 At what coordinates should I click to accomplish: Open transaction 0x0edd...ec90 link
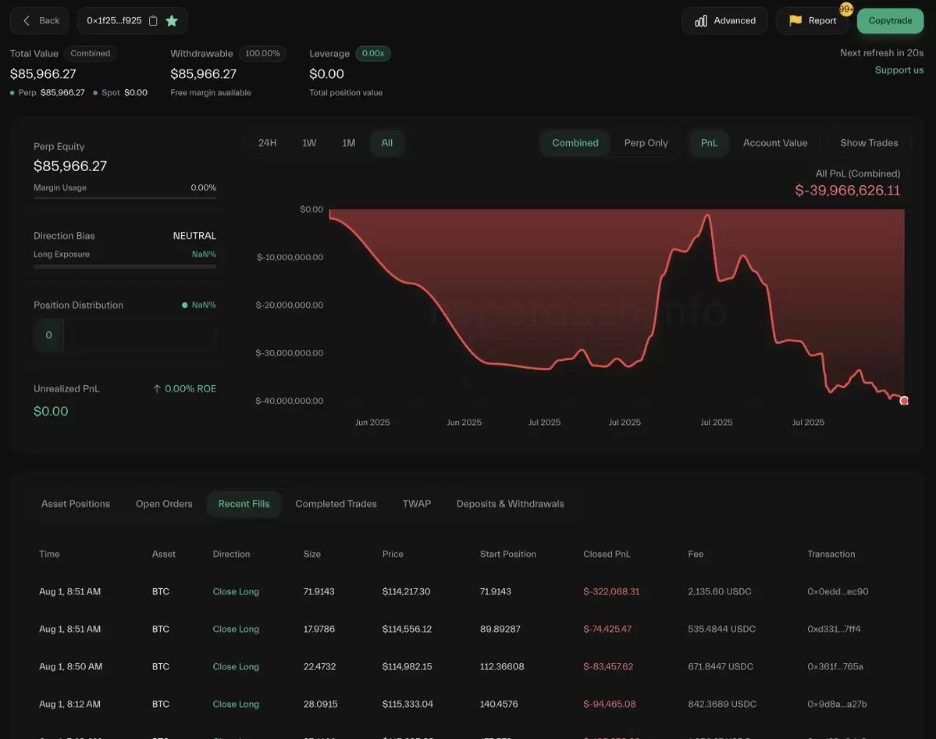838,591
